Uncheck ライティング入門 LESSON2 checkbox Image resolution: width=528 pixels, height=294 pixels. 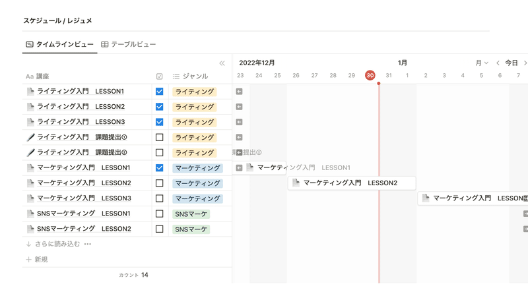click(159, 107)
